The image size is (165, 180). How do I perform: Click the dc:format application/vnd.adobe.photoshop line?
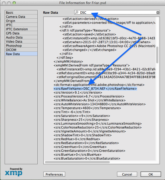[x=99, y=85]
